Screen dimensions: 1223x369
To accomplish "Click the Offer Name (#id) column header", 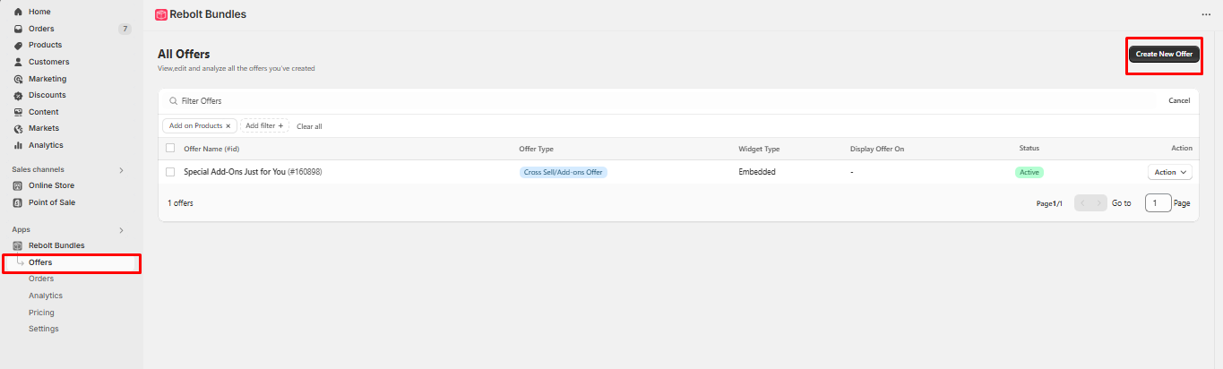I will click(211, 149).
